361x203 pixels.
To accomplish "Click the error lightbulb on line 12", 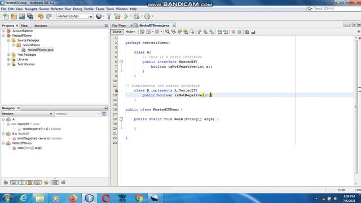I will pos(116,90).
